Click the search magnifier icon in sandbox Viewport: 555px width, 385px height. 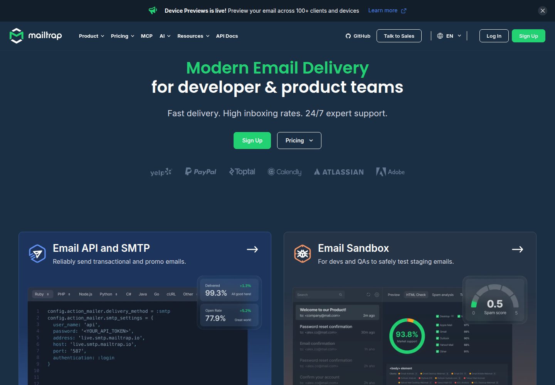coord(340,295)
